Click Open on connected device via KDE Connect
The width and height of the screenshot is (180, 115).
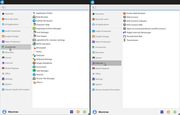tap(146, 29)
